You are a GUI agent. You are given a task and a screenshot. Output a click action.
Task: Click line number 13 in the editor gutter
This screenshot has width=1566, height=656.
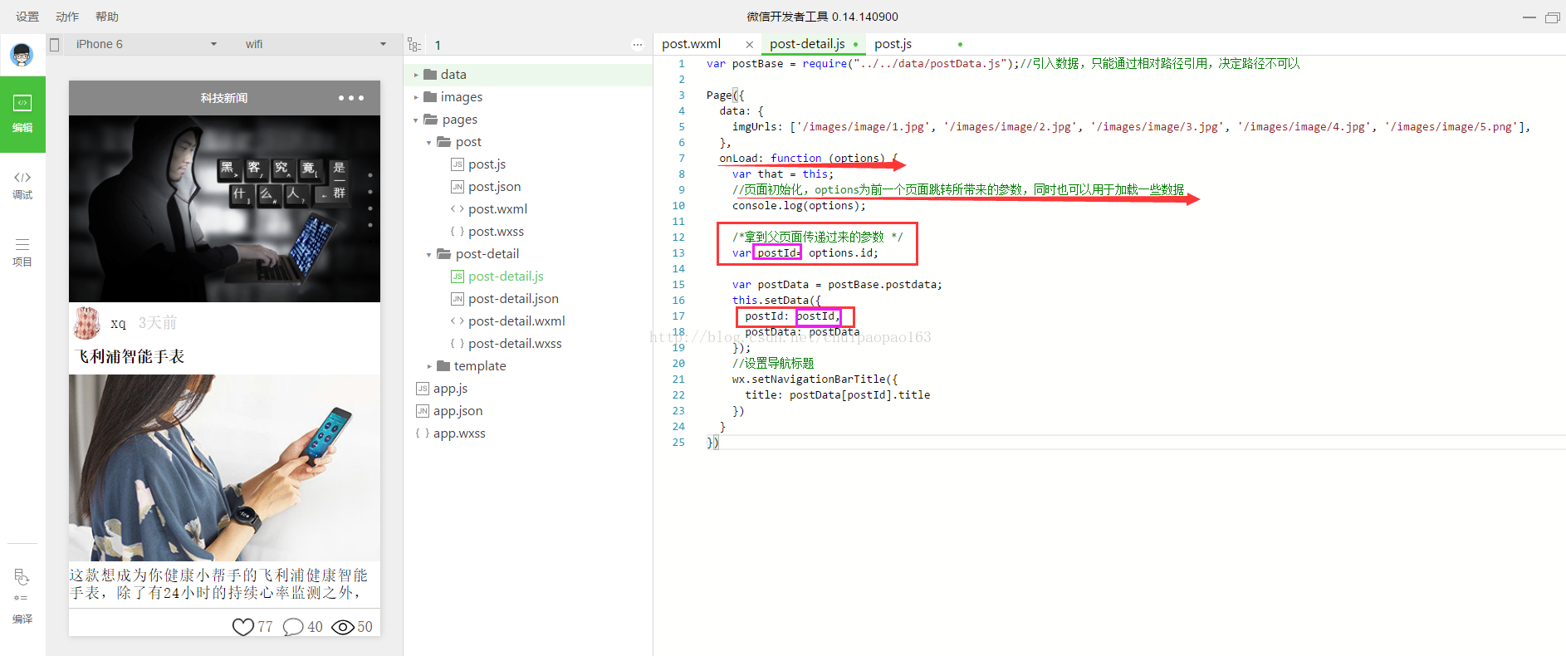678,253
